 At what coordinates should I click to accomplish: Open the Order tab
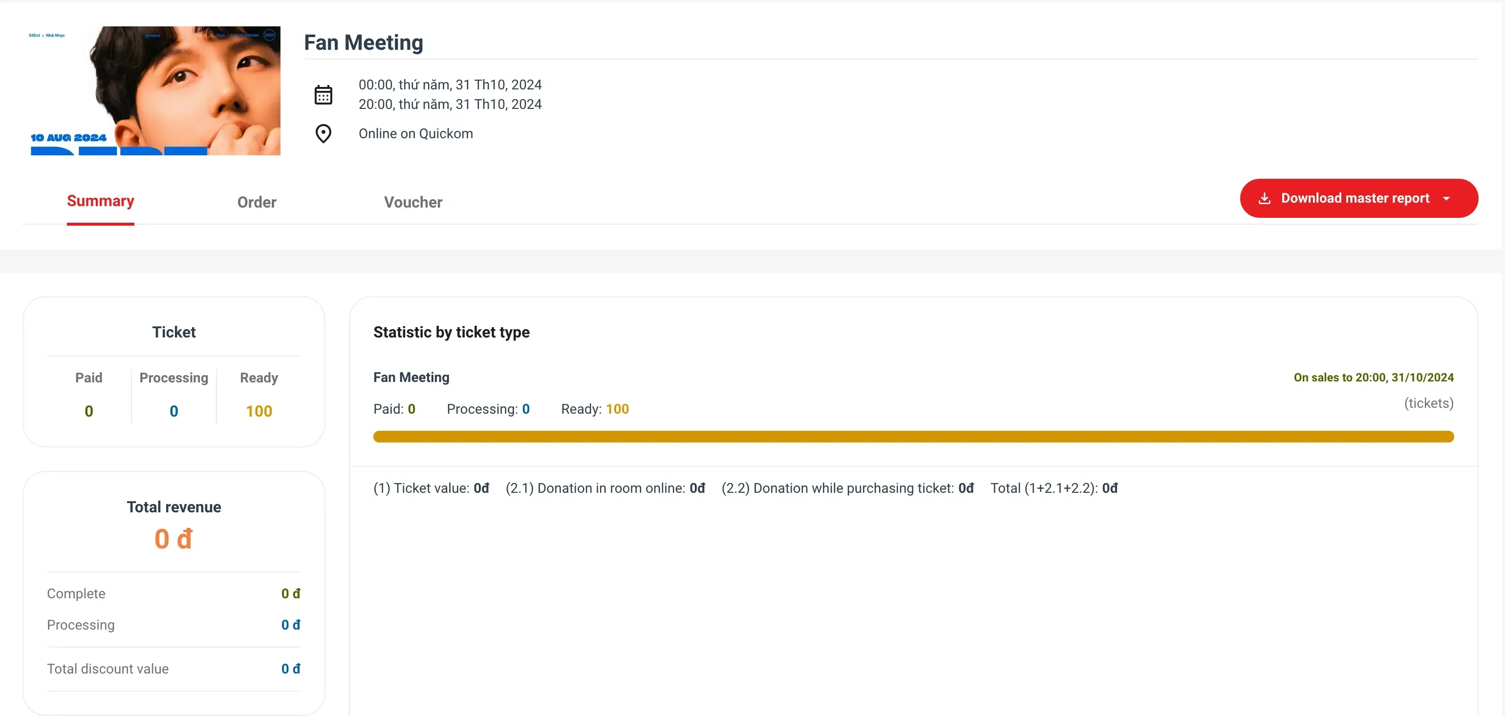[257, 203]
